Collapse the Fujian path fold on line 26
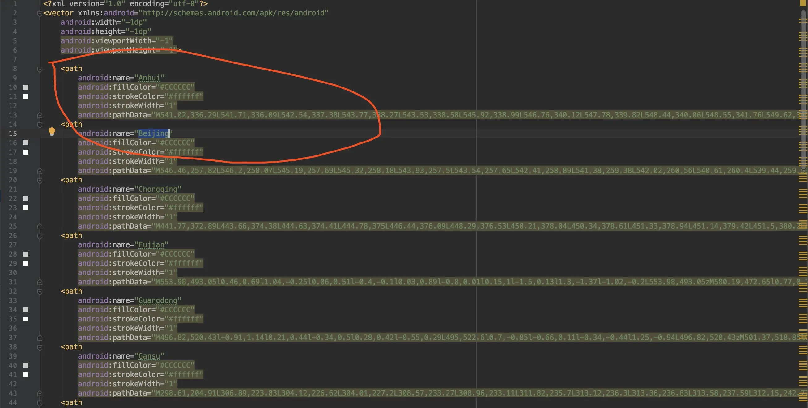 tap(40, 236)
